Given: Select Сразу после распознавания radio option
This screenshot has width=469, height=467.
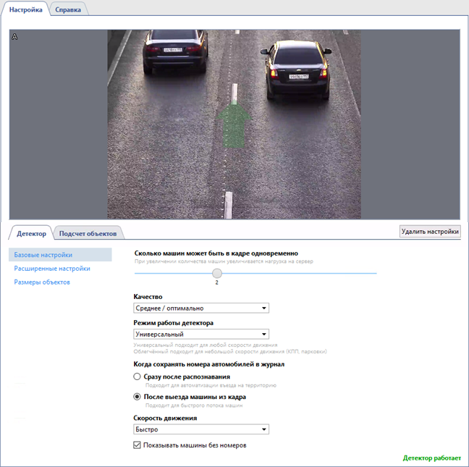Looking at the screenshot, I should 138,377.
